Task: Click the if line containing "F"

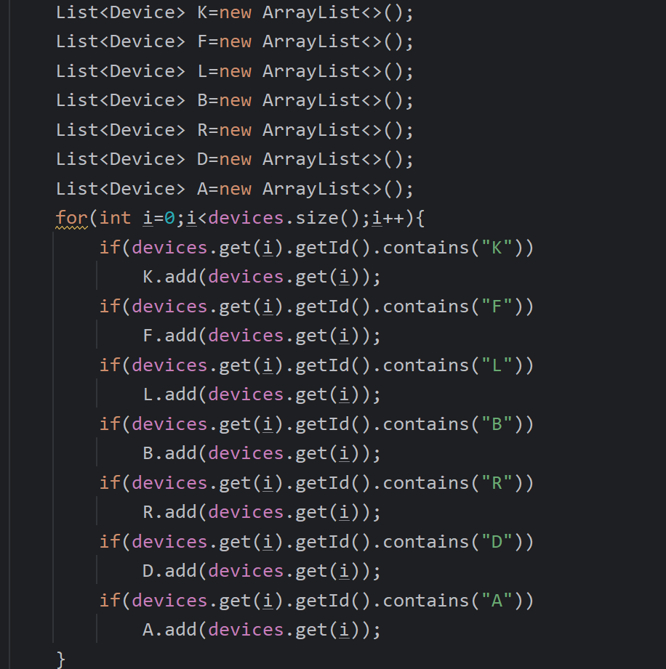Action: click(x=316, y=307)
